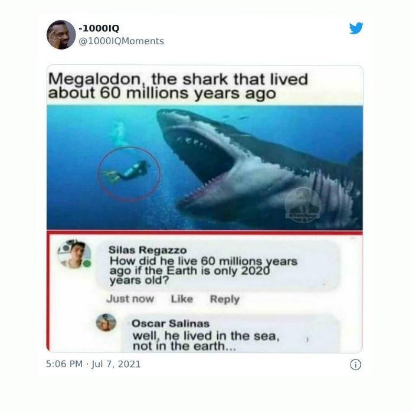
Task: Click the green online status dot
Action: pyautogui.click(x=87, y=263)
